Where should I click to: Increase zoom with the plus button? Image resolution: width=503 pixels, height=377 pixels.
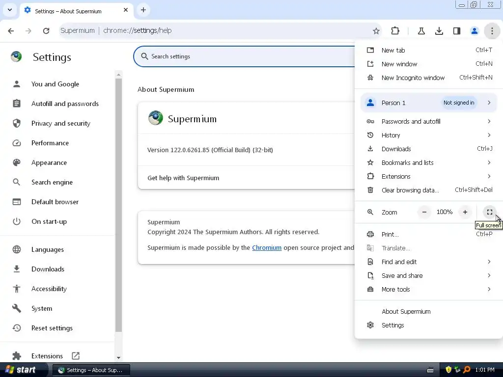tap(465, 212)
